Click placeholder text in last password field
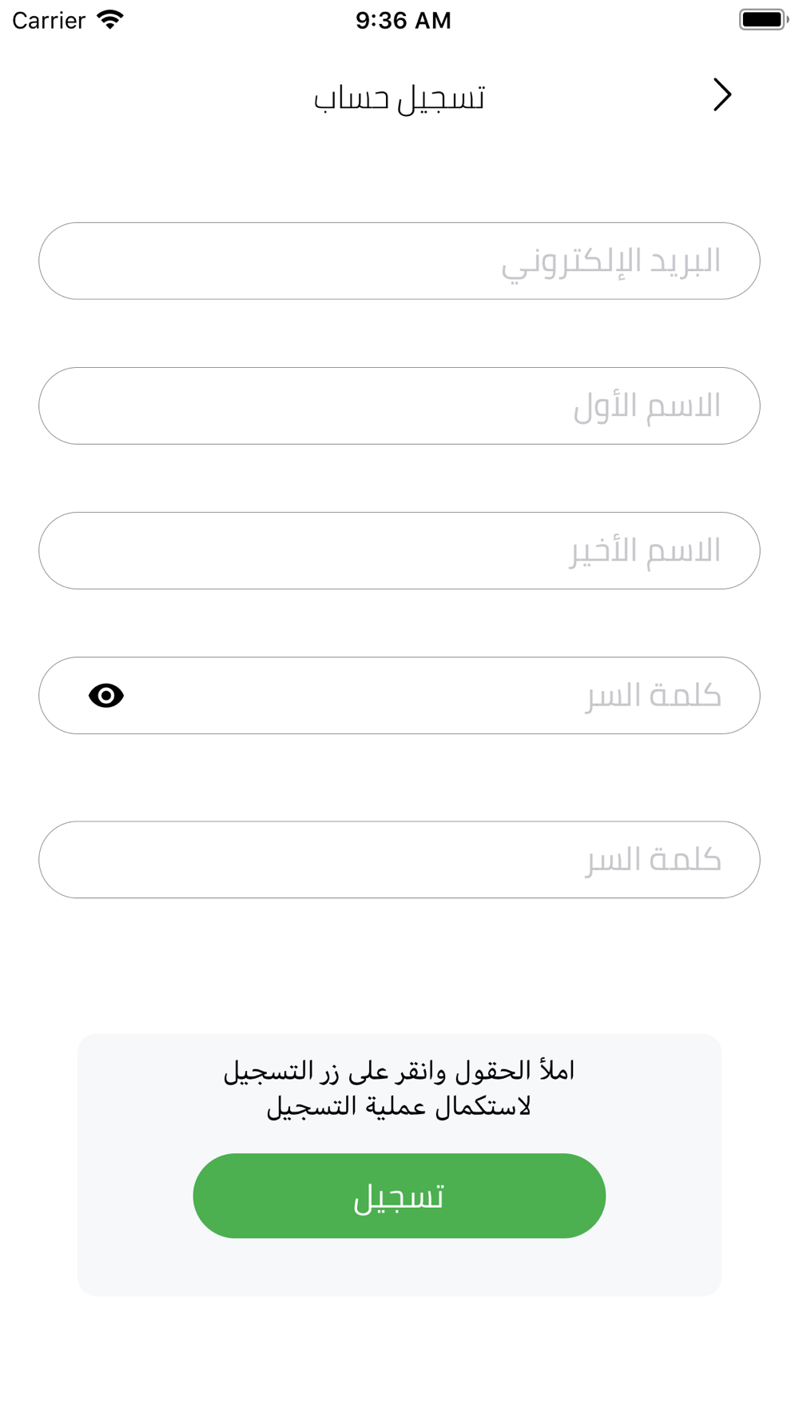Image resolution: width=799 pixels, height=1422 pixels. pos(654,860)
